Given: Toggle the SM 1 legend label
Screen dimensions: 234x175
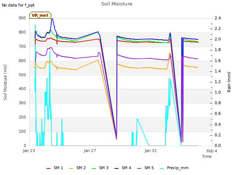Looking at the screenshot, I should pyautogui.click(x=58, y=168).
